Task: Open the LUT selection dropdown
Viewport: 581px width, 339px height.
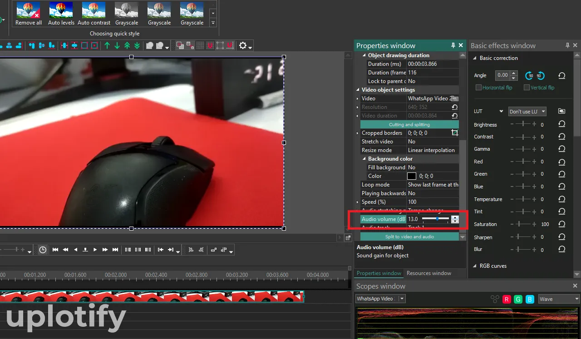Action: 527,112
